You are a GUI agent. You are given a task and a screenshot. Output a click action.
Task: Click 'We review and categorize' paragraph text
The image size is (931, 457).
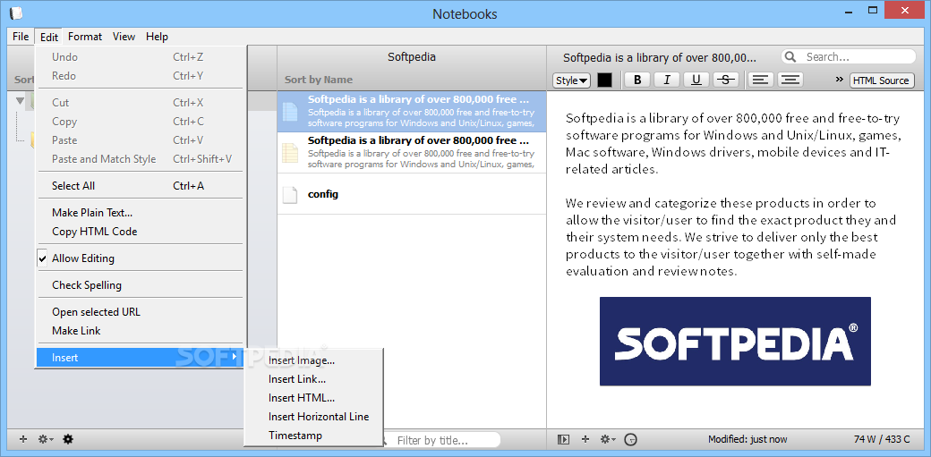pyautogui.click(x=730, y=237)
